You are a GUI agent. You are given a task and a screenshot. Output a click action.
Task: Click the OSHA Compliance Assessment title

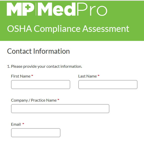pos(68,29)
